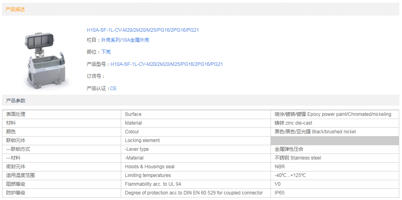
Task: Select the gray Locking element value cell
Action: point(334,140)
